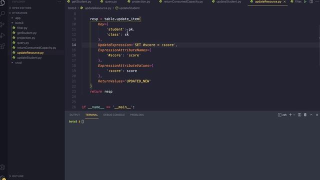Viewport: 320px width, 180px height.
Task: Click boto3 in the breadcrumb path
Action: pos(72,8)
